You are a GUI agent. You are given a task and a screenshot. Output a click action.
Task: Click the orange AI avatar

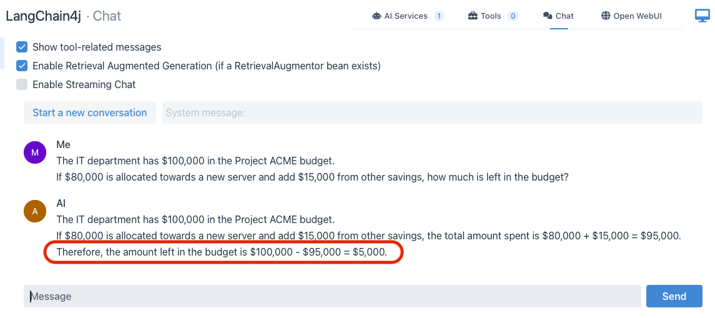click(x=35, y=211)
